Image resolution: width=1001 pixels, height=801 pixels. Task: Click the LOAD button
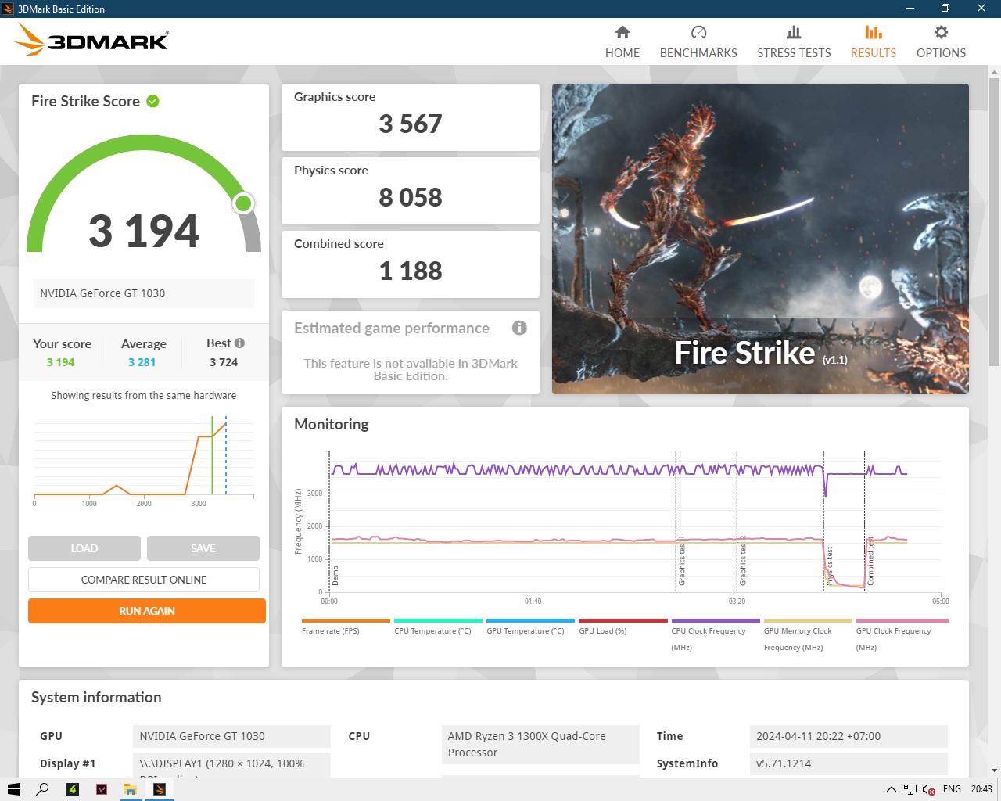84,548
